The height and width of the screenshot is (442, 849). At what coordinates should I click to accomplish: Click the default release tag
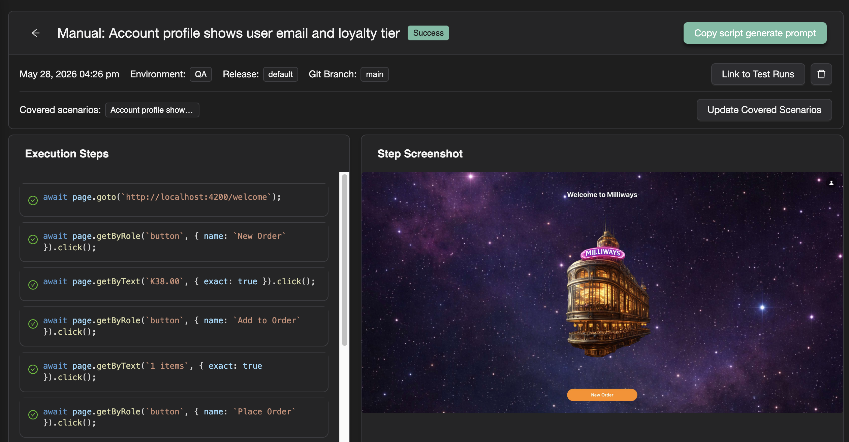280,74
